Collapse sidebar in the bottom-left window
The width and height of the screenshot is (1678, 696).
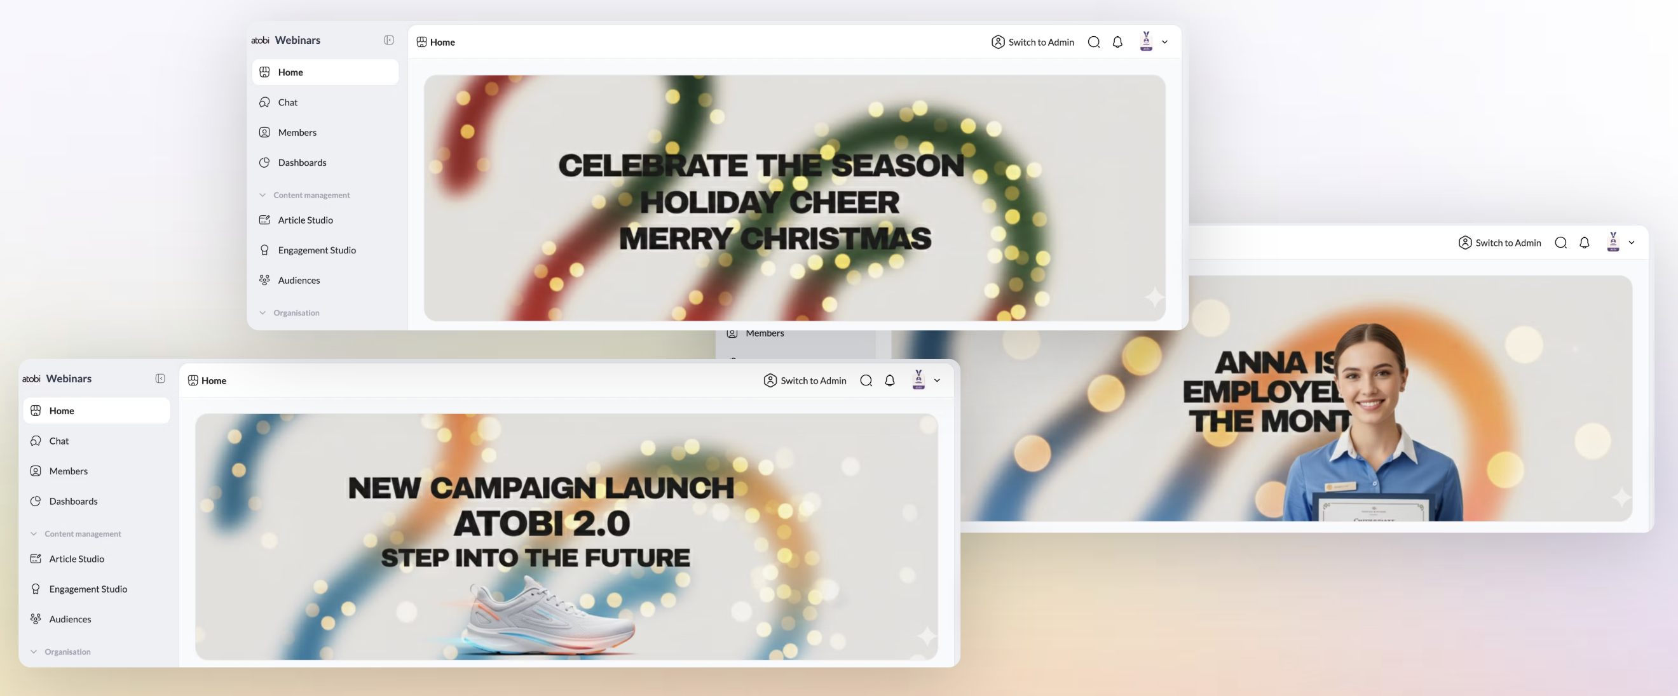point(160,379)
